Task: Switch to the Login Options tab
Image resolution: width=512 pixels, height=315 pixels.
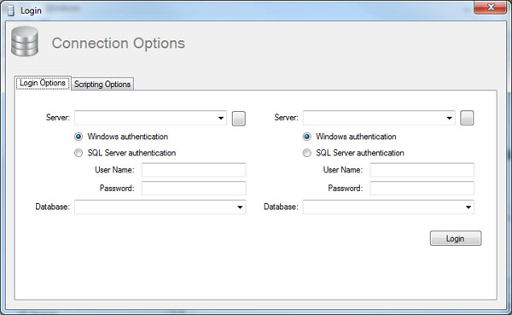Action: pyautogui.click(x=43, y=83)
